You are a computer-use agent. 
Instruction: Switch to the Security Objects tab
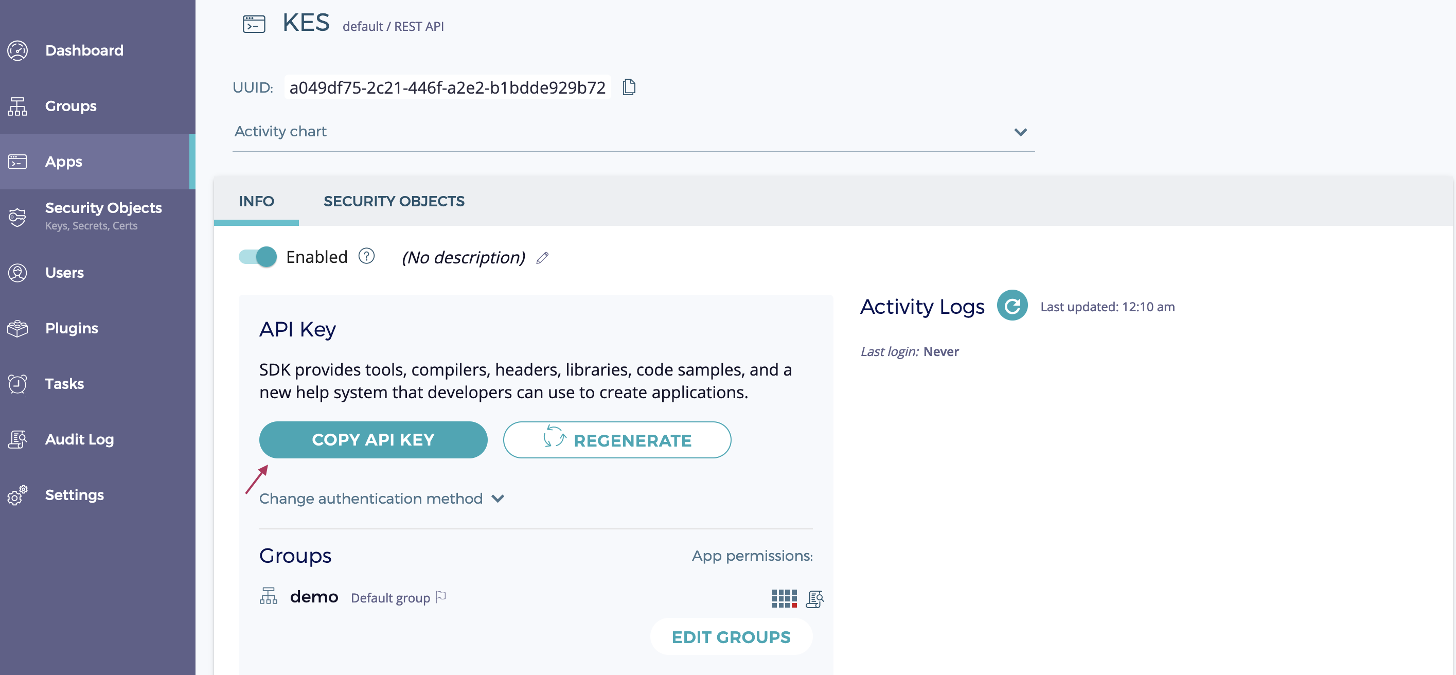coord(394,201)
